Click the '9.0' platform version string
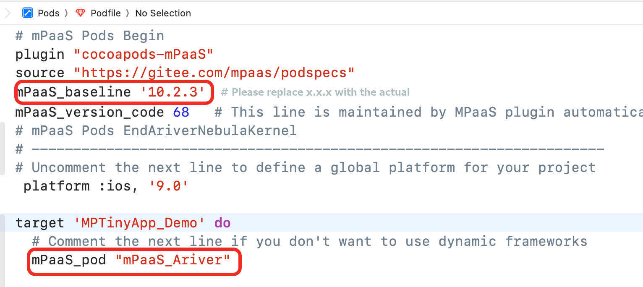643x287 pixels. [168, 186]
